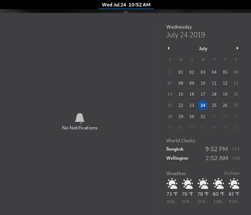Click the 78 °F weather icon
This screenshot has height=215, width=251.
click(x=203, y=184)
